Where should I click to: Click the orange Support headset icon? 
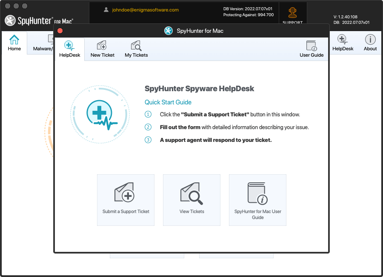pos(292,13)
